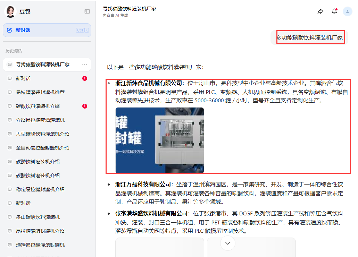
Task: Open the user profile avatar
Action: [347, 11]
